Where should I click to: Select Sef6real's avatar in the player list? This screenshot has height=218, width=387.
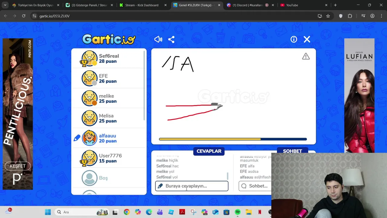coord(89,58)
